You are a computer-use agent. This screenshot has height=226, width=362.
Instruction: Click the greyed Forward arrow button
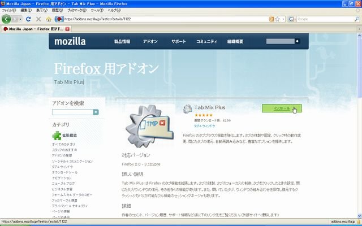pyautogui.click(x=15, y=19)
